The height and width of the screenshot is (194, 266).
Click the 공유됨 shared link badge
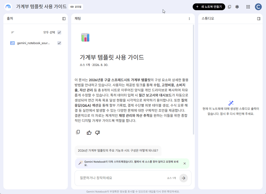point(76,7)
